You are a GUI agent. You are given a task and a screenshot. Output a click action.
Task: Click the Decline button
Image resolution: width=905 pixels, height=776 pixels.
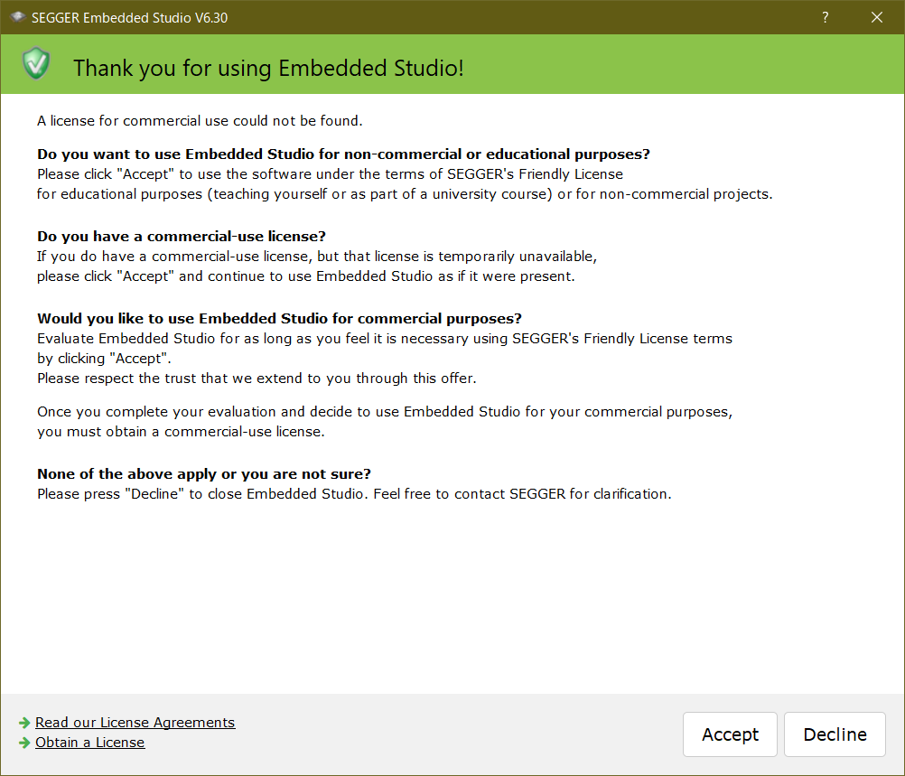(x=835, y=734)
